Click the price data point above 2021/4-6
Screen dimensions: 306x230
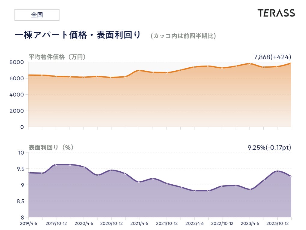[139, 71]
